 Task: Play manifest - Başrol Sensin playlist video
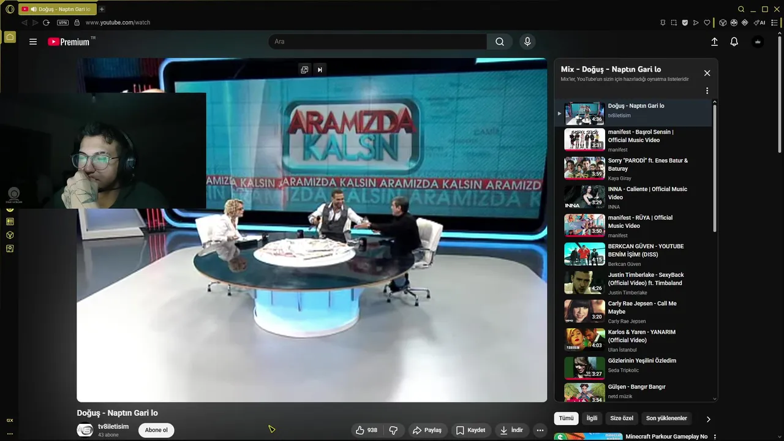click(x=633, y=140)
